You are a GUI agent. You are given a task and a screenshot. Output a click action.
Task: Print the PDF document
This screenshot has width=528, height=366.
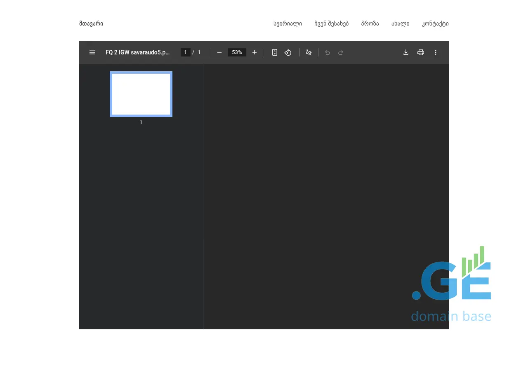click(421, 52)
